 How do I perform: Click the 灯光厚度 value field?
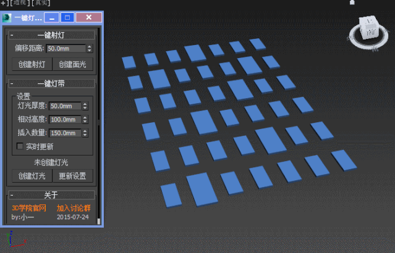click(64, 106)
